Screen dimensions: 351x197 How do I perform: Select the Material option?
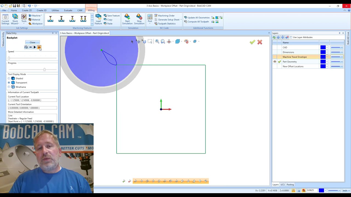tap(34, 20)
